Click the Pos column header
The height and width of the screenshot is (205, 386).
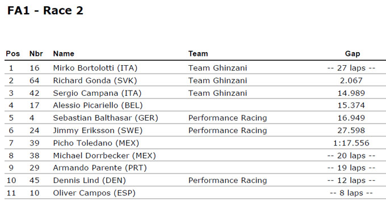click(13, 54)
